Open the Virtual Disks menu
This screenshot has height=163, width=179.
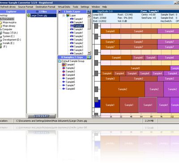coord(64,7)
